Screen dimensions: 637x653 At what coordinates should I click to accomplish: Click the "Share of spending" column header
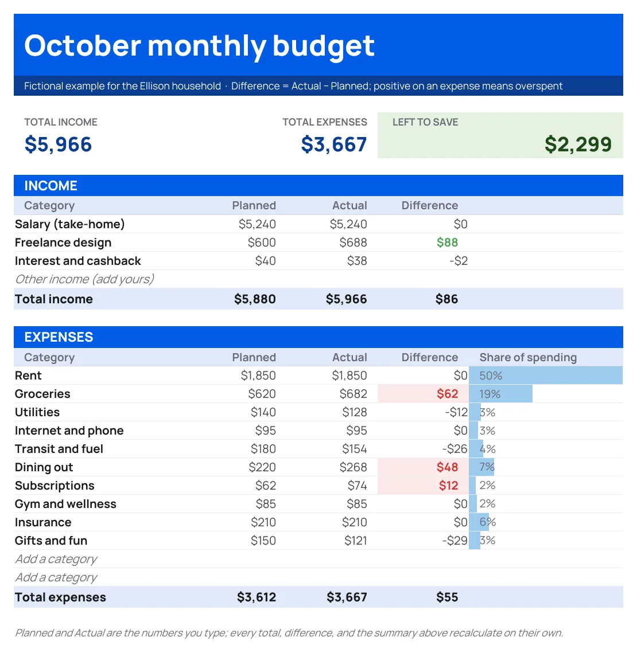click(x=528, y=357)
